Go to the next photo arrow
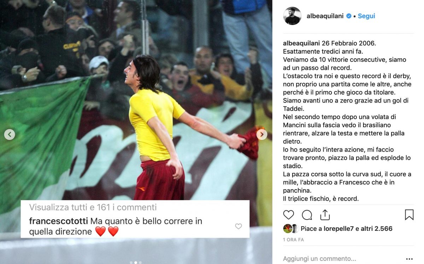Screen dimensions: 424x264 (x=261, y=134)
